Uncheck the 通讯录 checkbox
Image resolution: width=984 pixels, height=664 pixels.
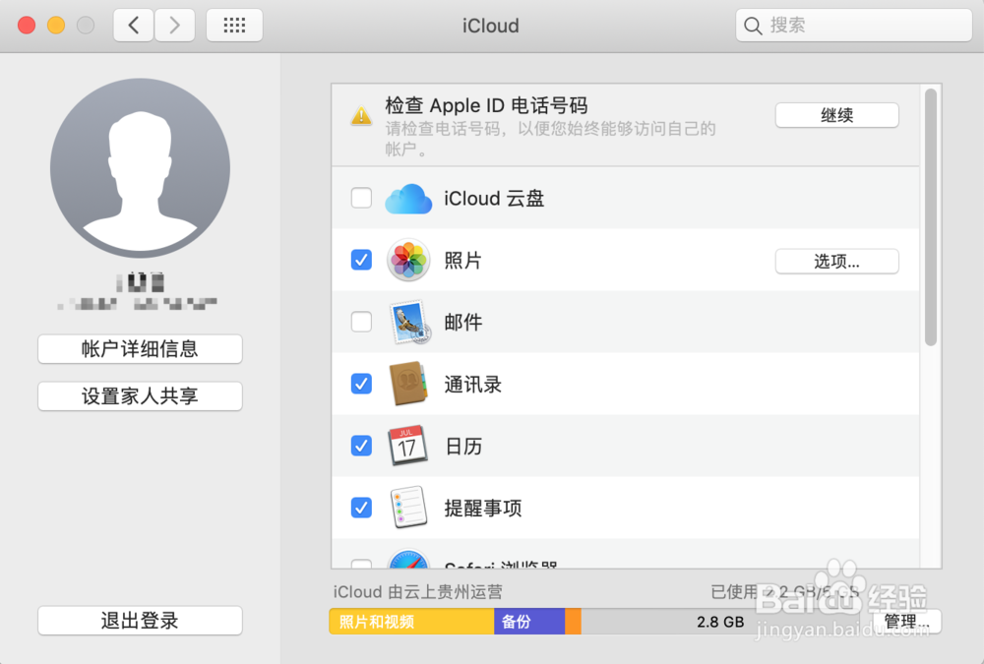(361, 384)
